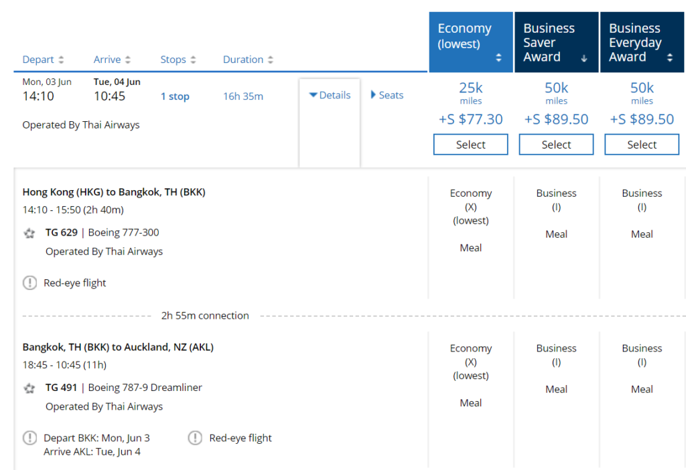Click the Red-eye warning icon under TG 491
Image resolution: width=686 pixels, height=470 pixels.
(195, 438)
